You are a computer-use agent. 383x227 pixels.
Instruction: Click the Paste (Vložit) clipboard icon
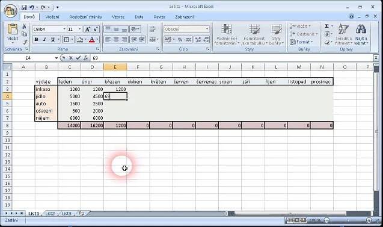pyautogui.click(x=12, y=30)
